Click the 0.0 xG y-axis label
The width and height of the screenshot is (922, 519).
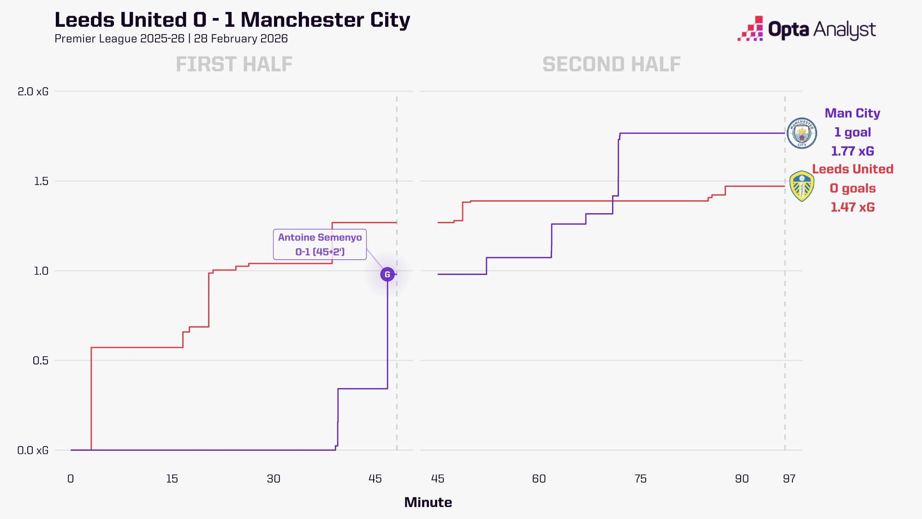pyautogui.click(x=33, y=450)
